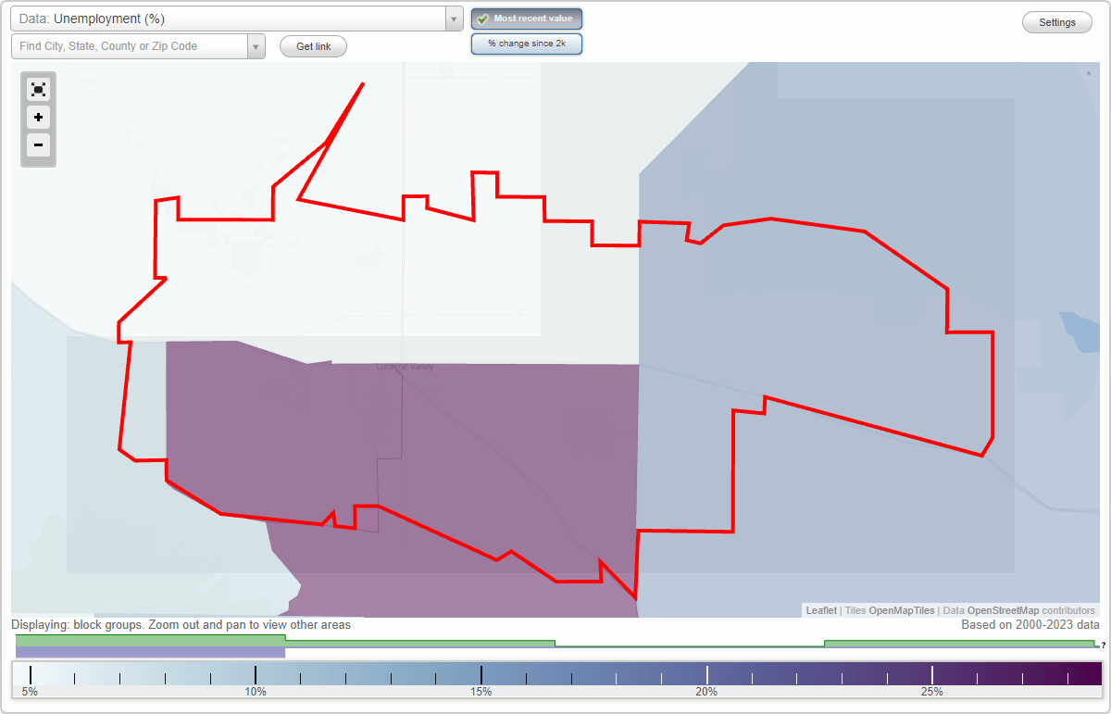Click the question mark help icon
The image size is (1111, 714).
(1104, 645)
